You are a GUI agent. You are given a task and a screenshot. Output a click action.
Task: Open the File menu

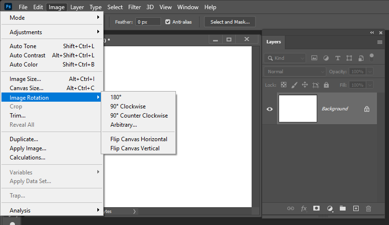pos(23,7)
